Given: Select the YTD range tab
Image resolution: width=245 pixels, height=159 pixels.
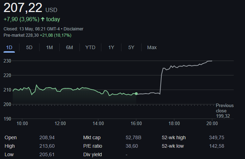Looking at the screenshot, I should [x=90, y=47].
